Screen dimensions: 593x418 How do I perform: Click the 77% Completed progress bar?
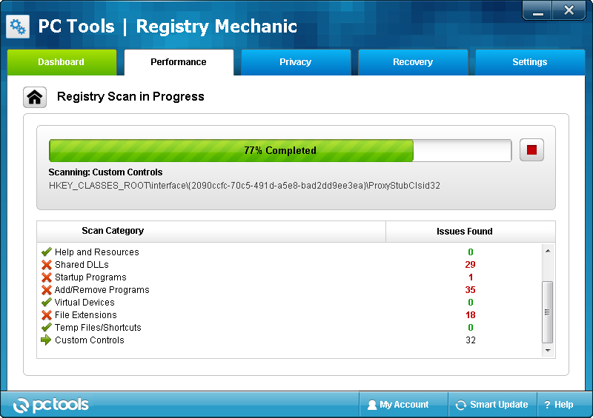280,150
